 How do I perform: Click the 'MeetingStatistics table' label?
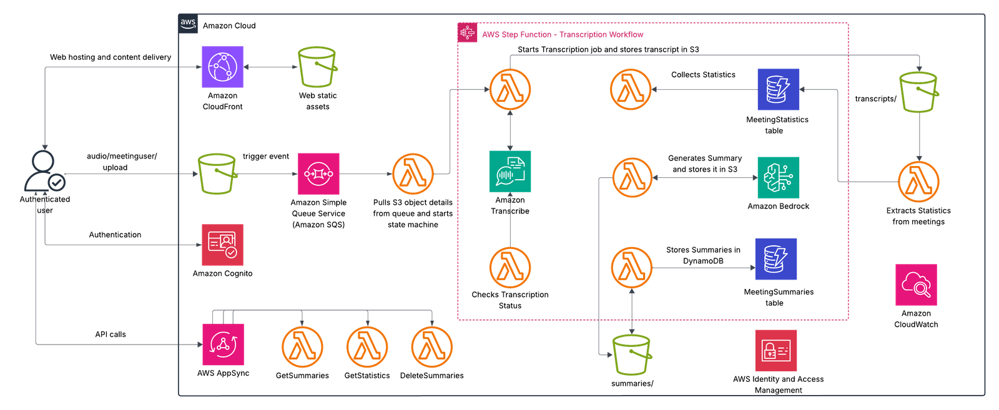777,125
